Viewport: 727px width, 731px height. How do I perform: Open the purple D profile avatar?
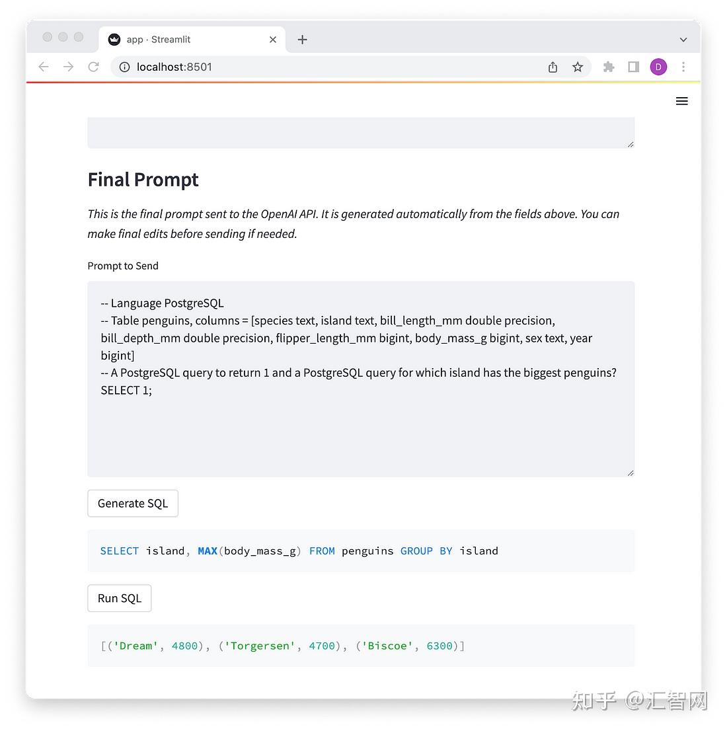coord(658,67)
